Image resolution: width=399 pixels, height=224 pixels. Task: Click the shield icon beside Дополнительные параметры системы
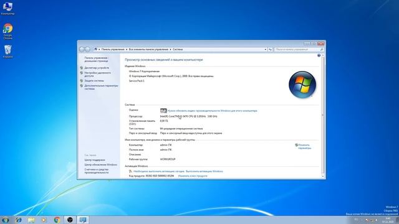(x=82, y=86)
